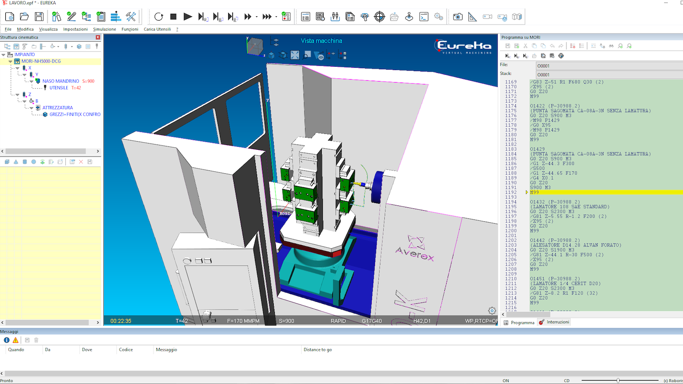Redo edit in program editor
683x384 pixels.
coord(561,46)
